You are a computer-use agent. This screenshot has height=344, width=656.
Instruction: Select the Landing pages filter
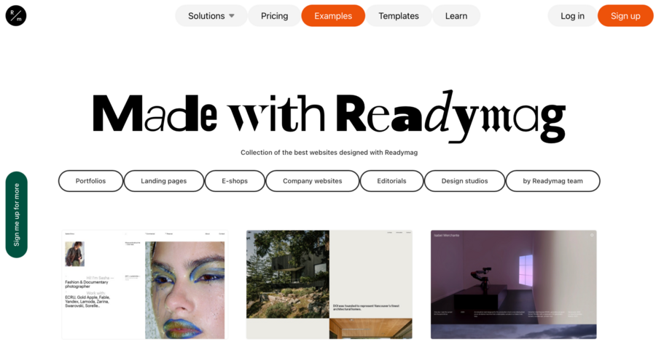(x=163, y=181)
